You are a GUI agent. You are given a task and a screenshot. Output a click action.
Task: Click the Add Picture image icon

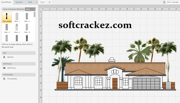4,68
